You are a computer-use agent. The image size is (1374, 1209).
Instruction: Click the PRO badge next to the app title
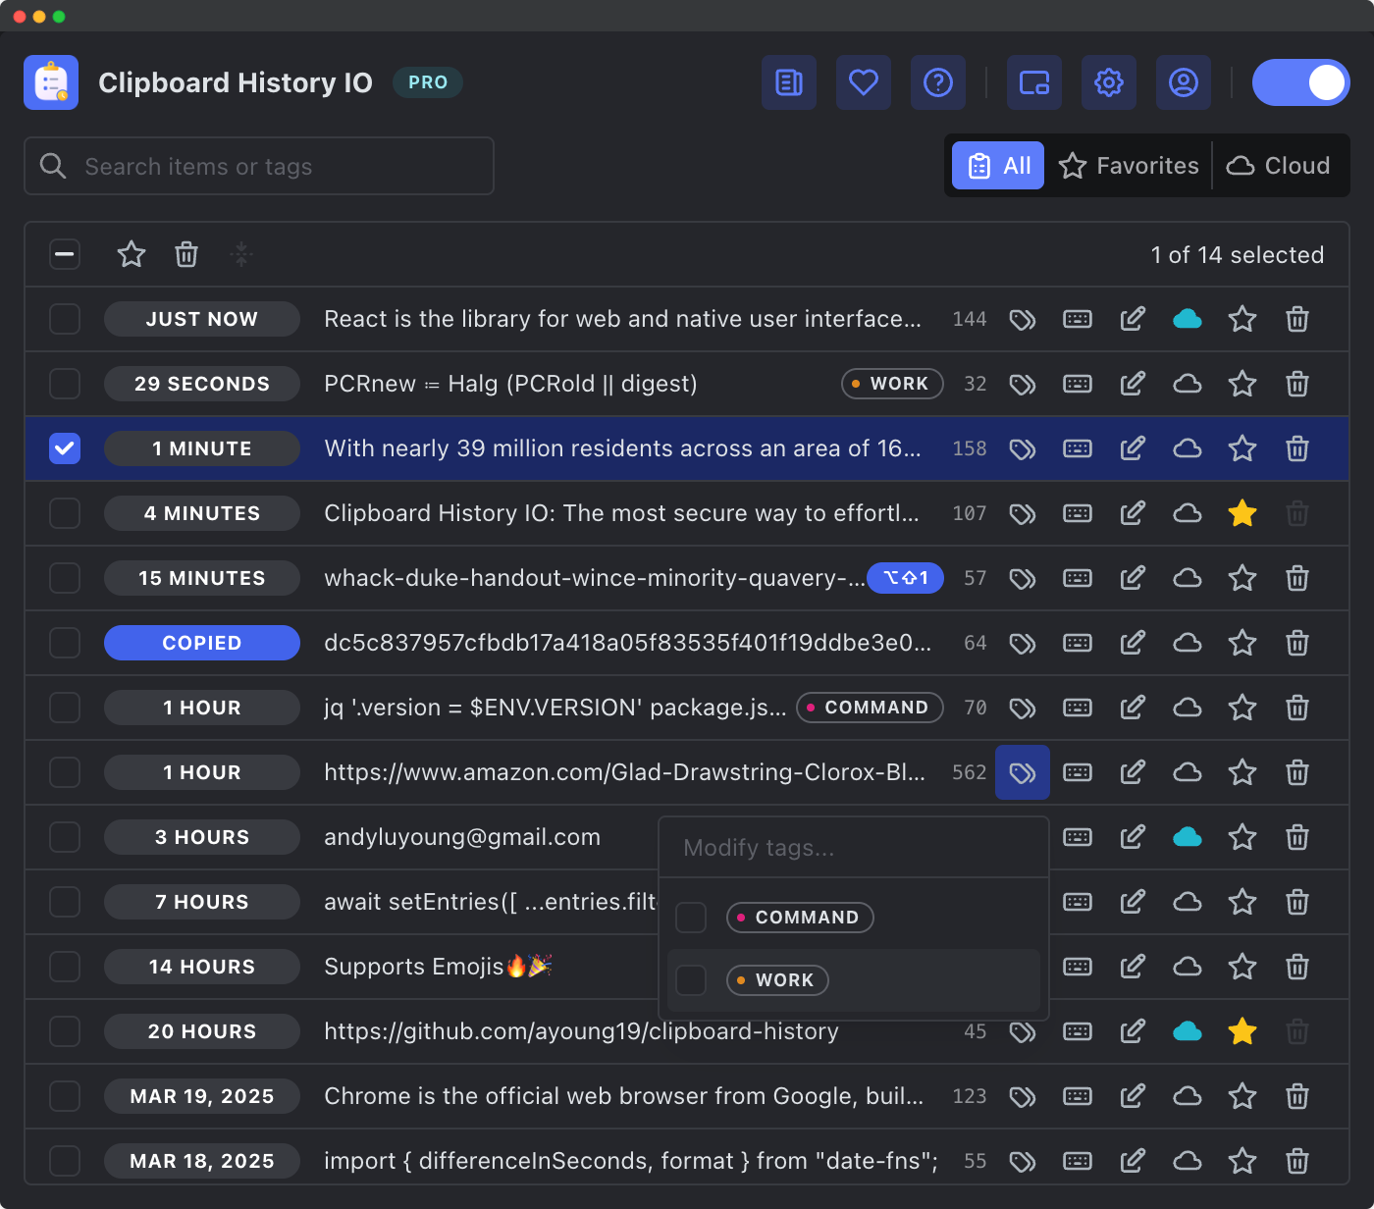click(x=428, y=82)
